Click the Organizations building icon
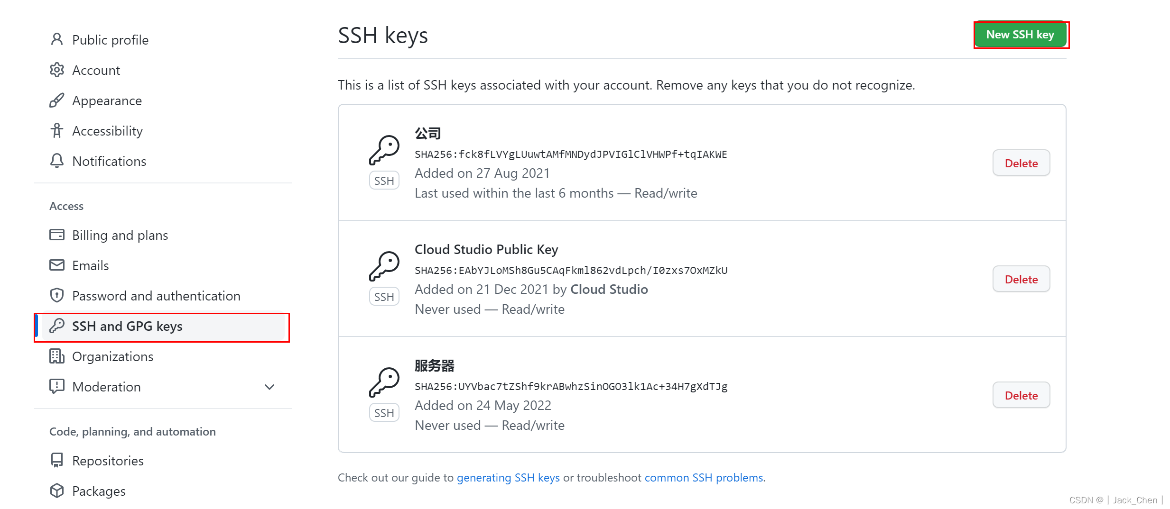The width and height of the screenshot is (1170, 509). 57,356
